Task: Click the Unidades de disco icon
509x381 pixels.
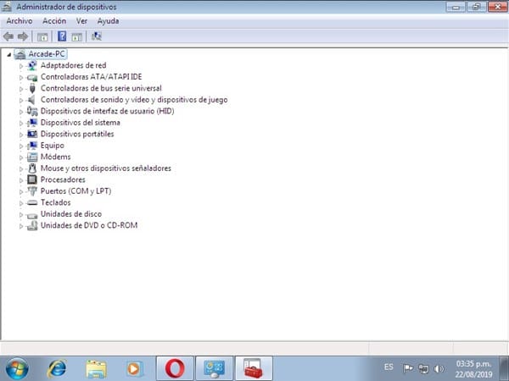Action: click(x=32, y=214)
